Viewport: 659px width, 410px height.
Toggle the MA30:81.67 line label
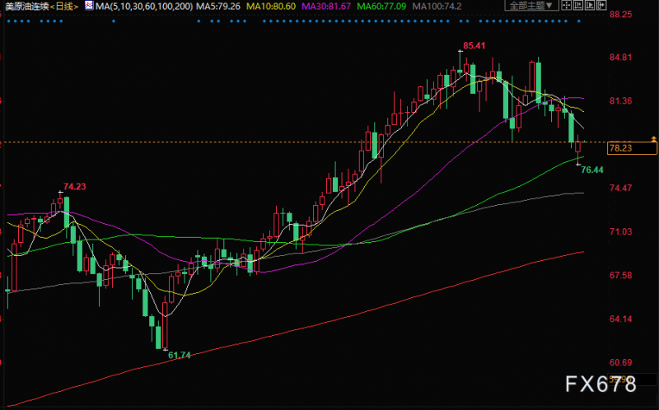[326, 7]
